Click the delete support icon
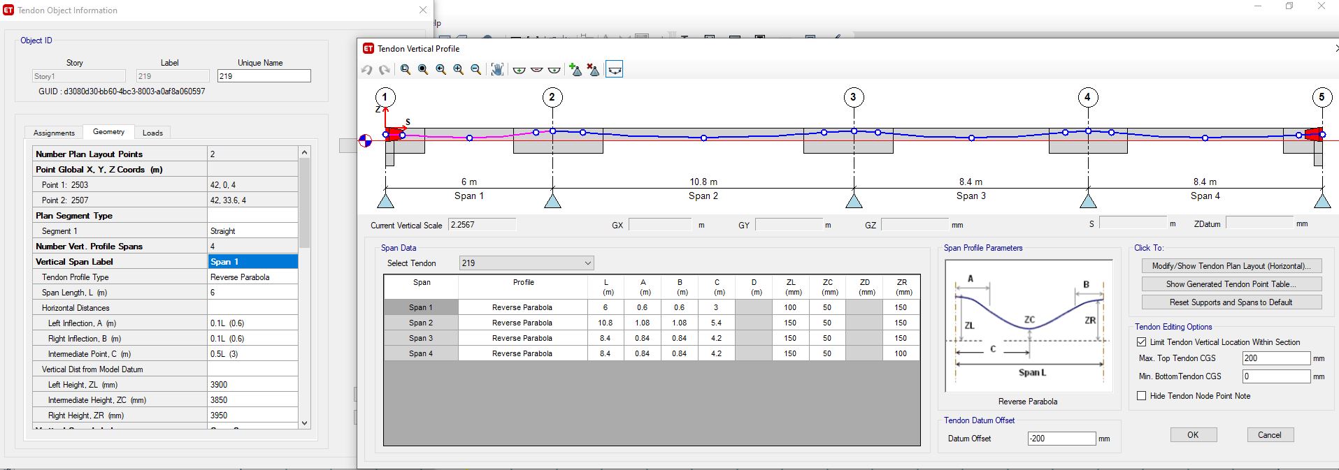Image resolution: width=1339 pixels, height=470 pixels. (594, 70)
